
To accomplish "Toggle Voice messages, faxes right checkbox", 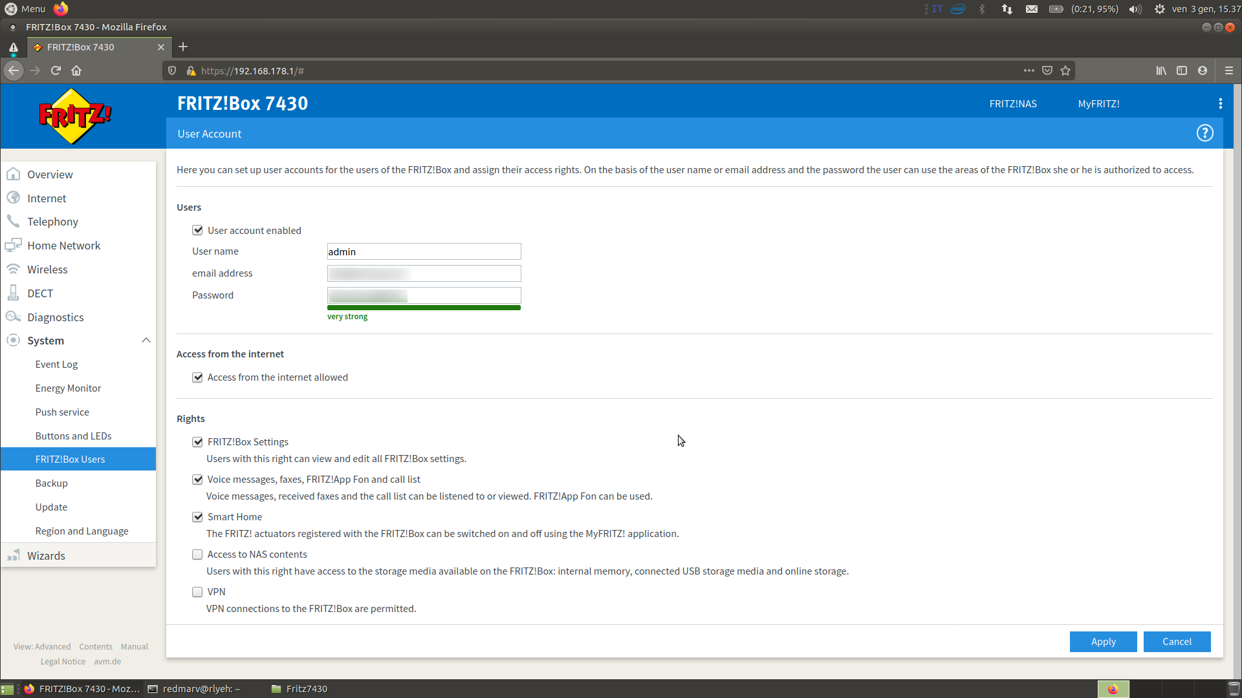I will point(197,480).
